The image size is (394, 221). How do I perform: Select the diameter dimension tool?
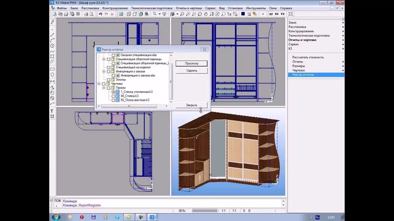pos(52,98)
